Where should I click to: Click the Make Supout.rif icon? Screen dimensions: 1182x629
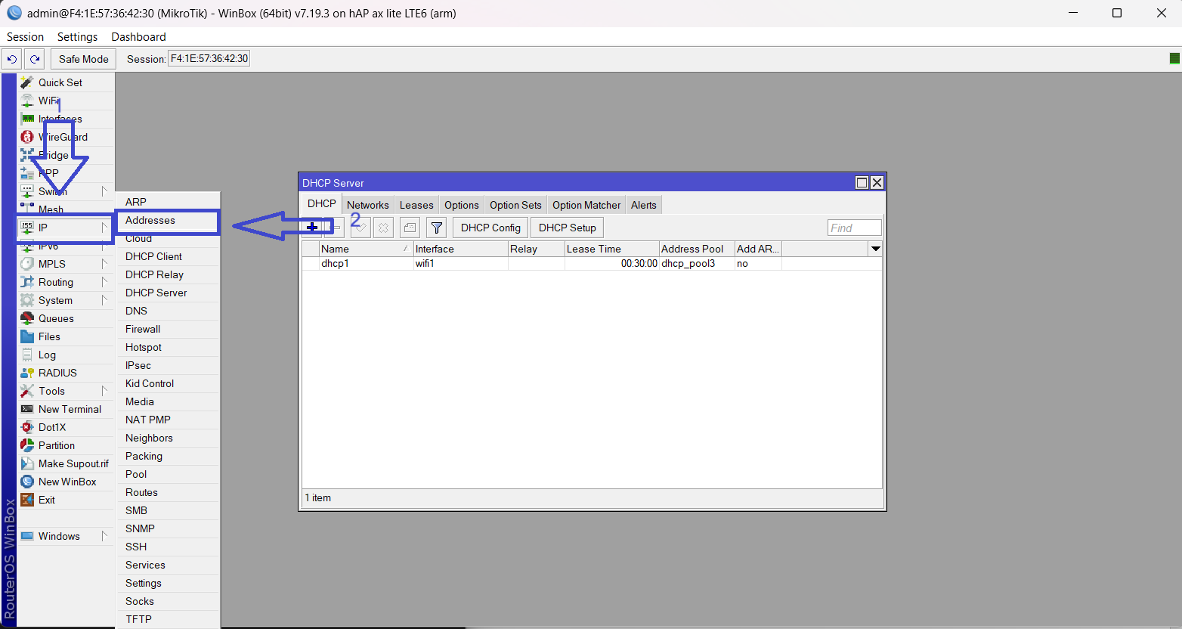click(27, 463)
